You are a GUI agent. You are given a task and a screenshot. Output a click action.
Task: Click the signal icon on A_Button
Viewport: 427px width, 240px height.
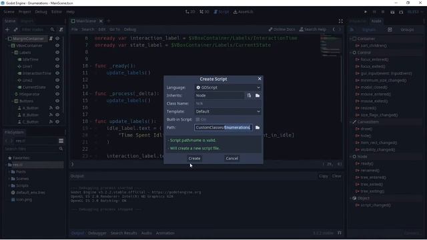tap(51, 108)
